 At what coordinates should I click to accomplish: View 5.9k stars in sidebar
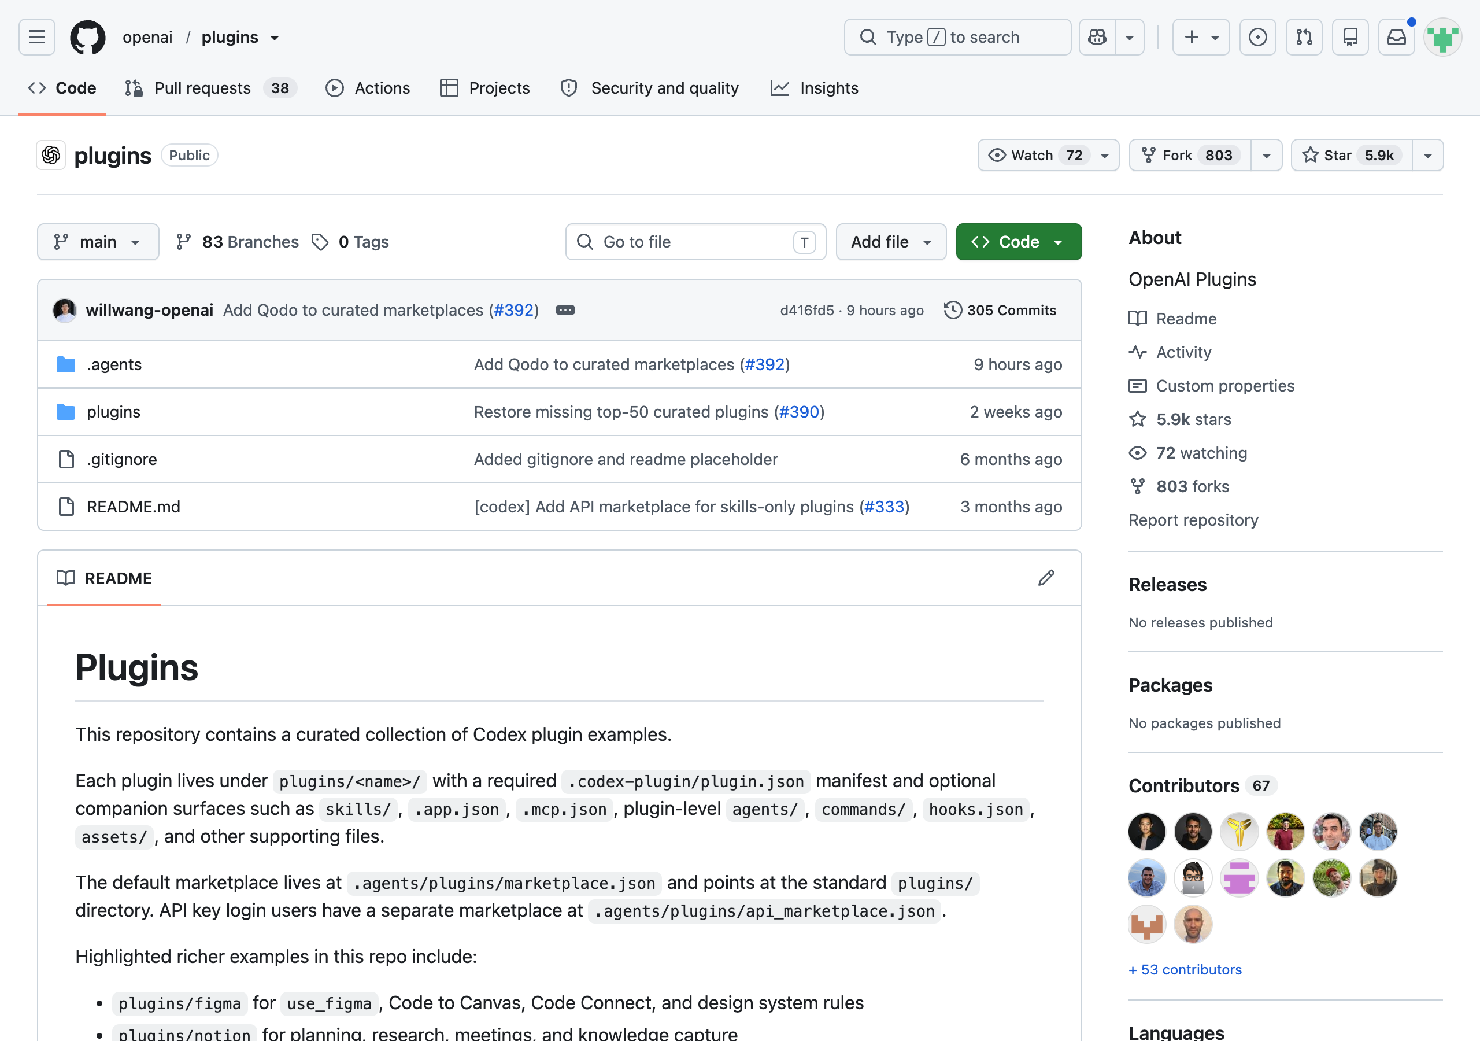tap(1181, 419)
